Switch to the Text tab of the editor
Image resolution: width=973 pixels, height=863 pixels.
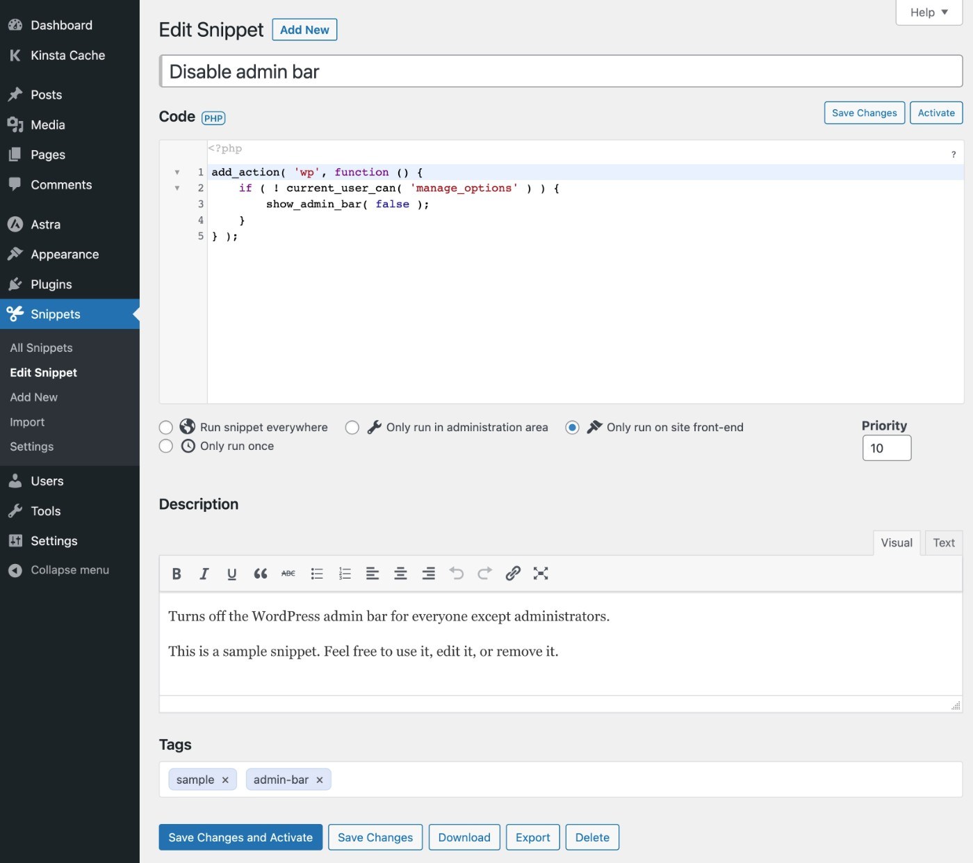tap(943, 542)
